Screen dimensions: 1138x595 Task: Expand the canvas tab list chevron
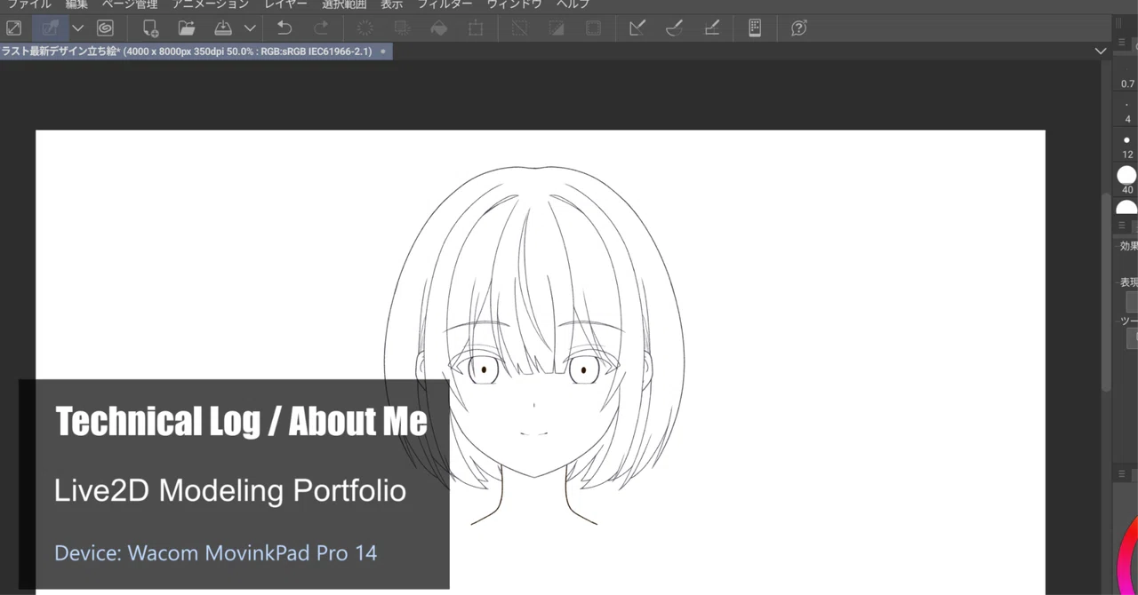(x=1100, y=52)
